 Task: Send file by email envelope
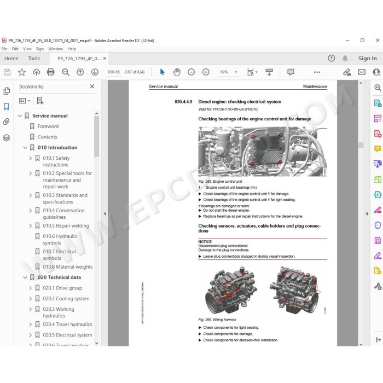click(362, 72)
